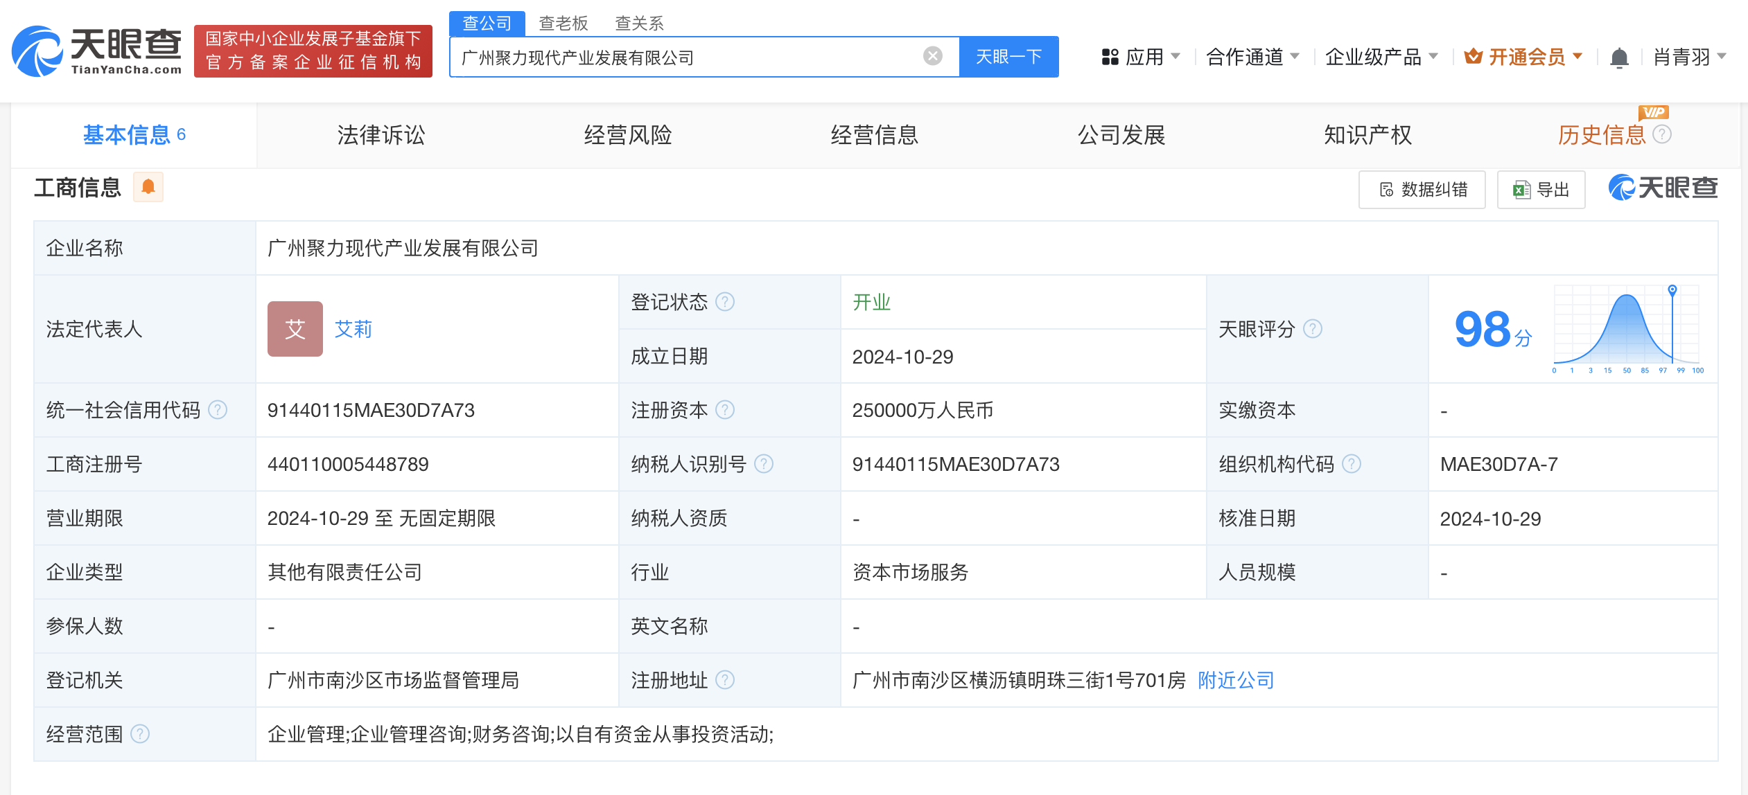Click legal representative 艾莉 profile link
Viewport: 1748px width, 795px height.
[x=355, y=330]
